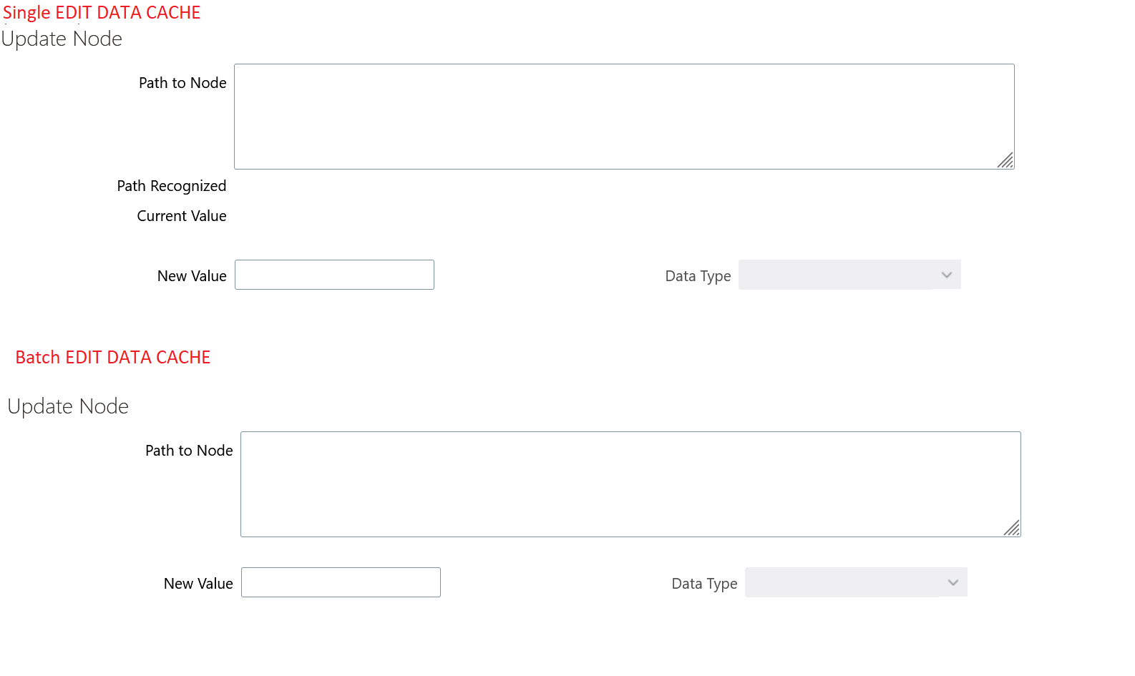Click resize grip of Single edit Path textarea
Image resolution: width=1135 pixels, height=676 pixels.
click(x=1005, y=161)
